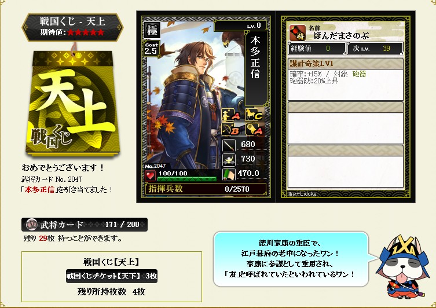
Task: Click the green scroll intelligence stat icon
Action: click(x=229, y=174)
